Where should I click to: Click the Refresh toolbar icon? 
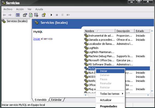click(31, 15)
